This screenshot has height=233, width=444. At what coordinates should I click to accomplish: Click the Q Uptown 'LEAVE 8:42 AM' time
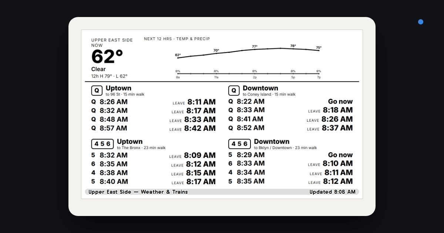click(192, 128)
